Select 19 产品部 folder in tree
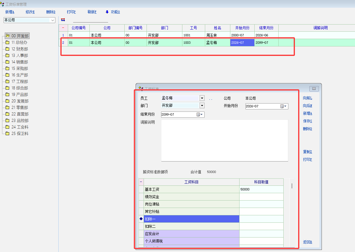The height and width of the screenshot is (252, 355). 17,95
